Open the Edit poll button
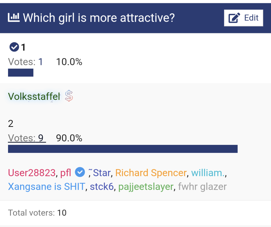Viewport: 271px width, 227px height. click(x=244, y=18)
